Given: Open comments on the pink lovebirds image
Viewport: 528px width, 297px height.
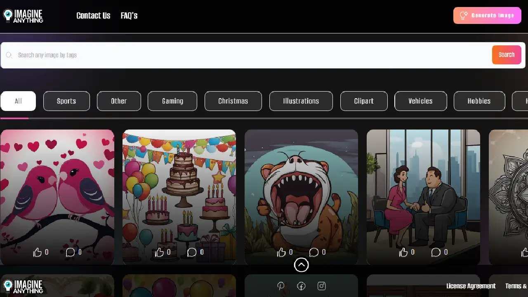Looking at the screenshot, I should coord(71,252).
